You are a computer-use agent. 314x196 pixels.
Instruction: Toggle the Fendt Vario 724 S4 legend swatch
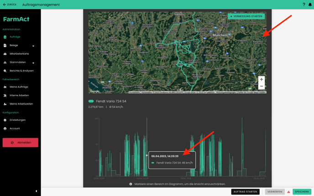tap(91, 101)
